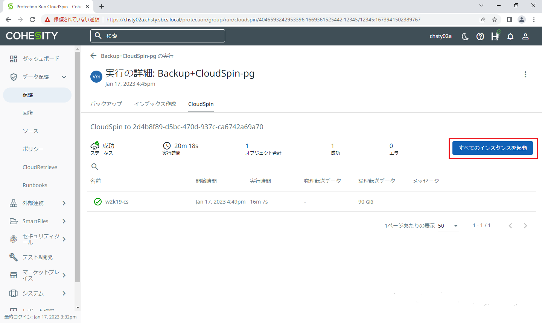The width and height of the screenshot is (542, 323).
Task: Open a new browser tab
Action: pyautogui.click(x=102, y=6)
